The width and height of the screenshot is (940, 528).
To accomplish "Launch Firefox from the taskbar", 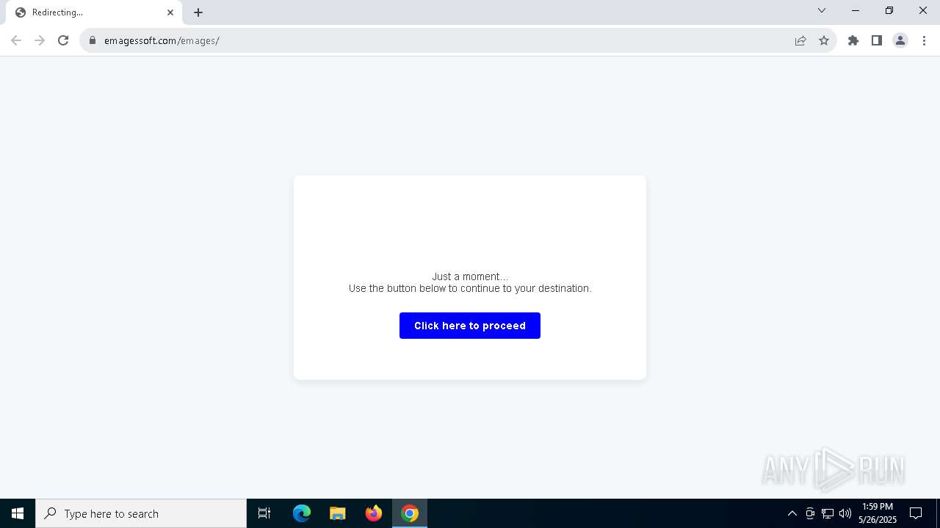I will (374, 513).
